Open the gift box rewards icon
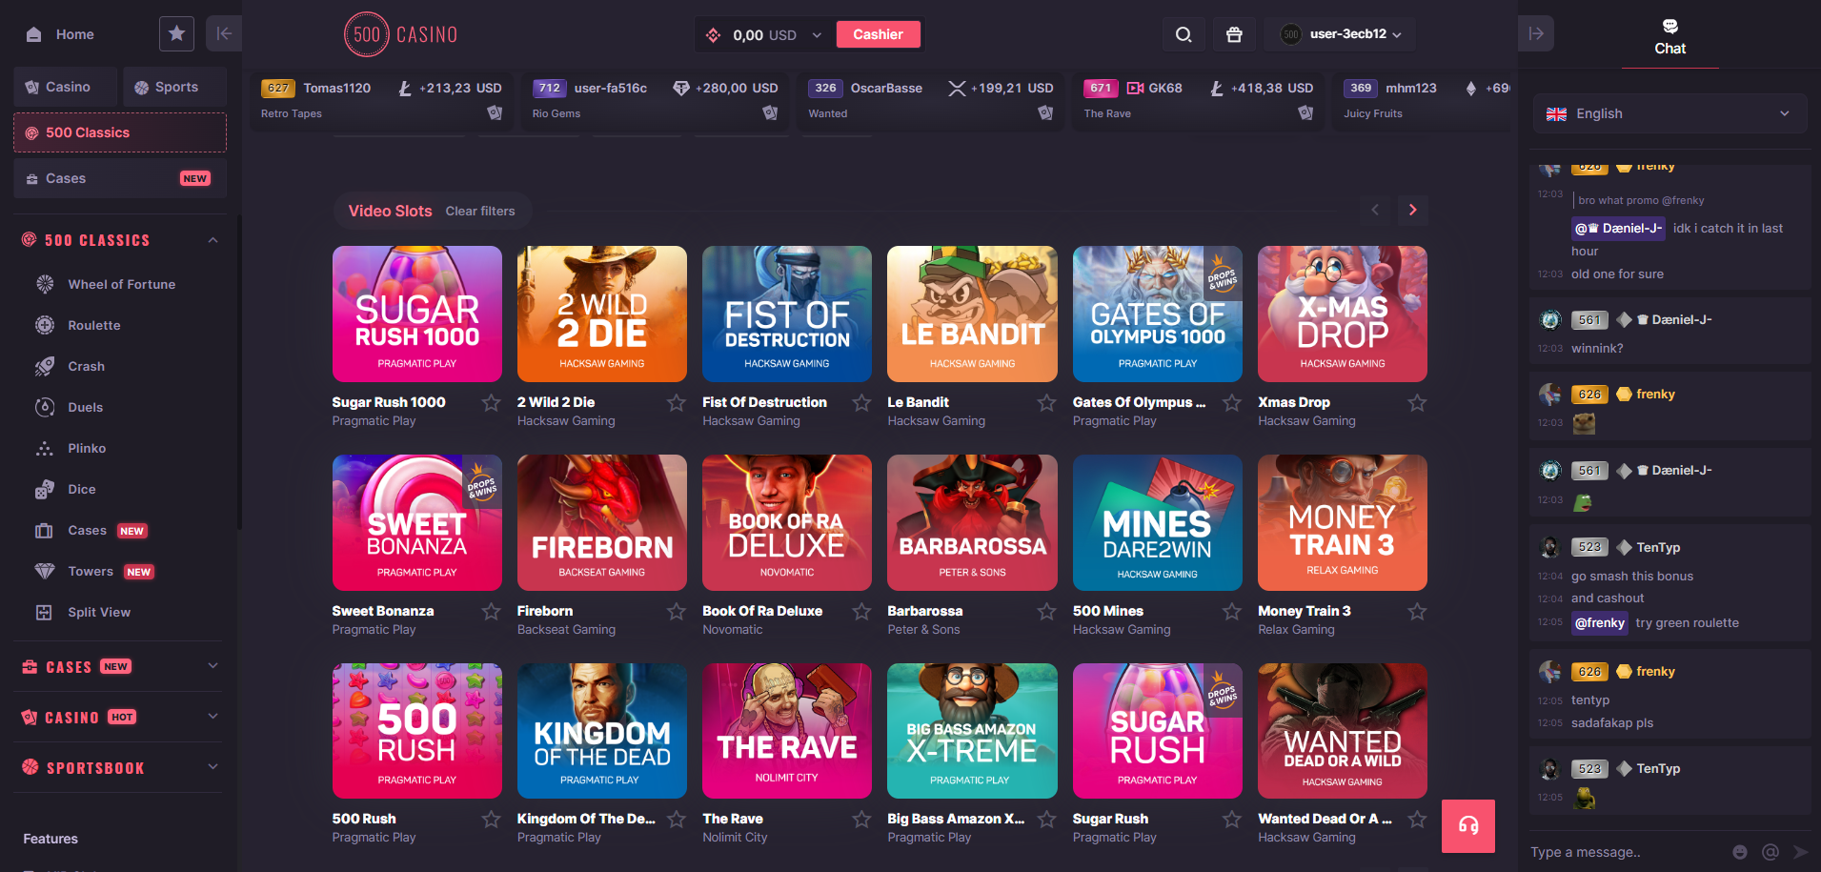 (x=1234, y=34)
